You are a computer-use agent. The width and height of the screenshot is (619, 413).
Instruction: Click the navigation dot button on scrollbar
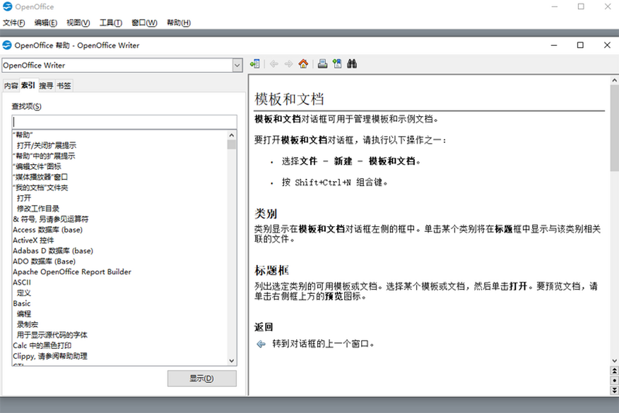click(614, 380)
